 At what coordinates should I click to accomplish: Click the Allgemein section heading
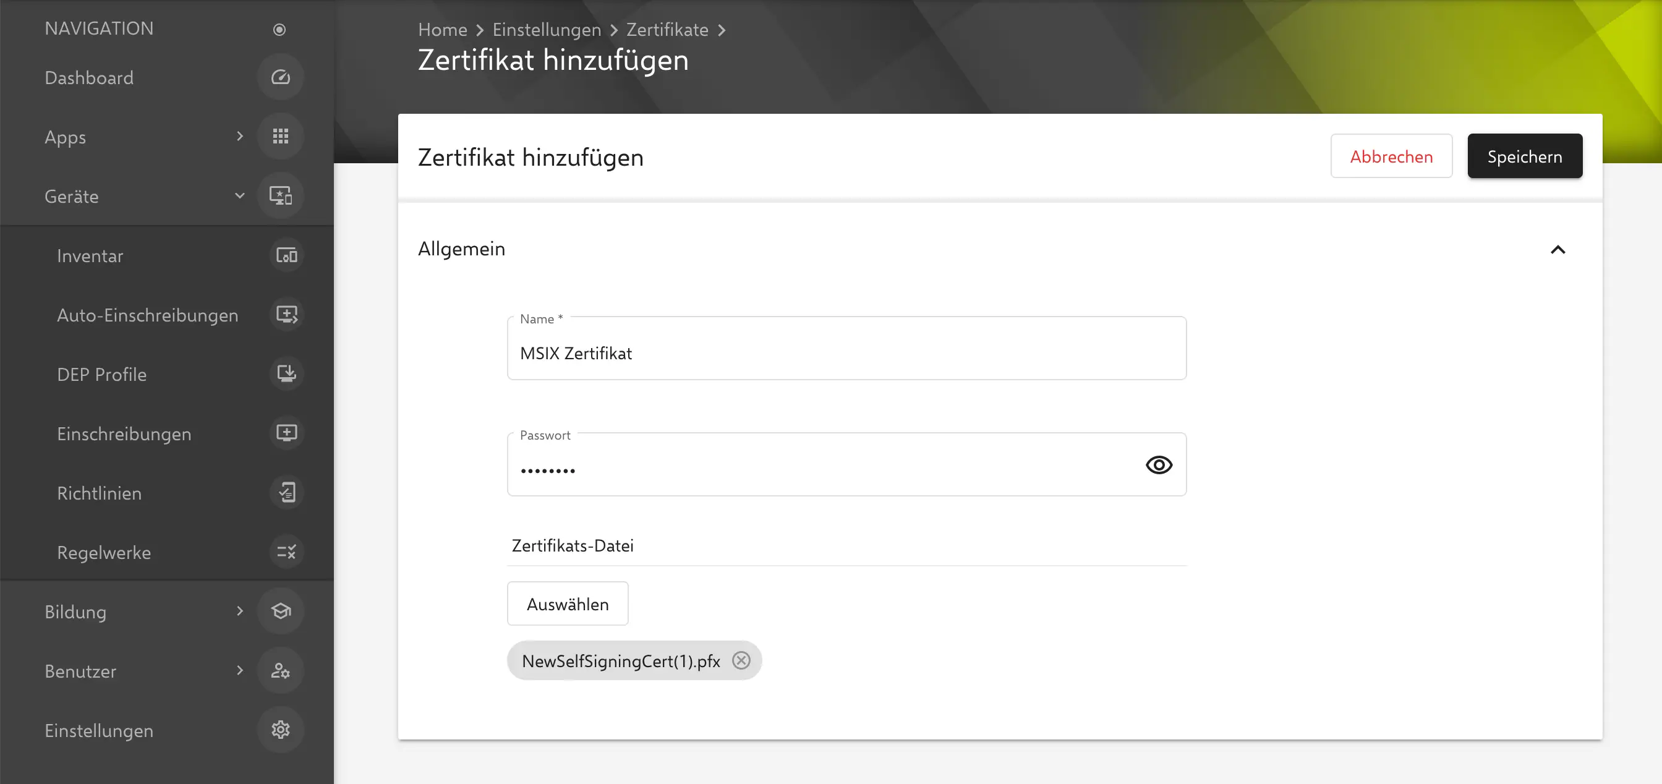[461, 249]
